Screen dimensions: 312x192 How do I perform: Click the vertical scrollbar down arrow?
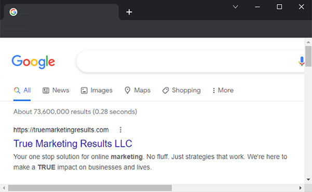click(308, 180)
